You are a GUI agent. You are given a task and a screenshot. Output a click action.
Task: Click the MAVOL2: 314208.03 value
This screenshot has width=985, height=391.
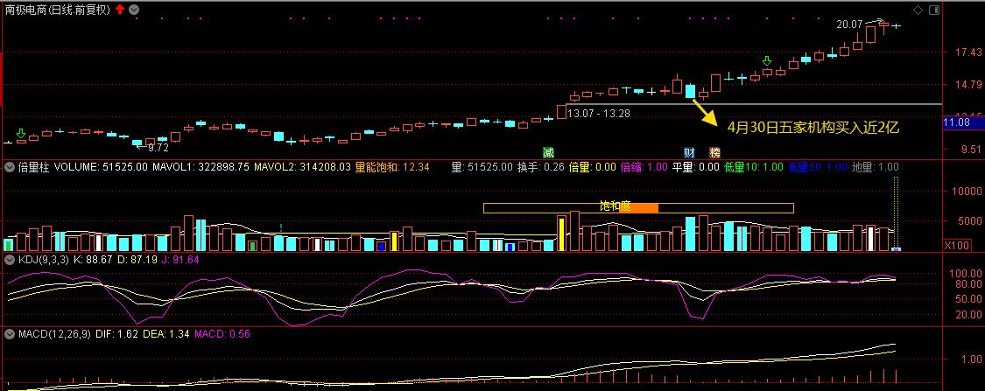coord(302,167)
